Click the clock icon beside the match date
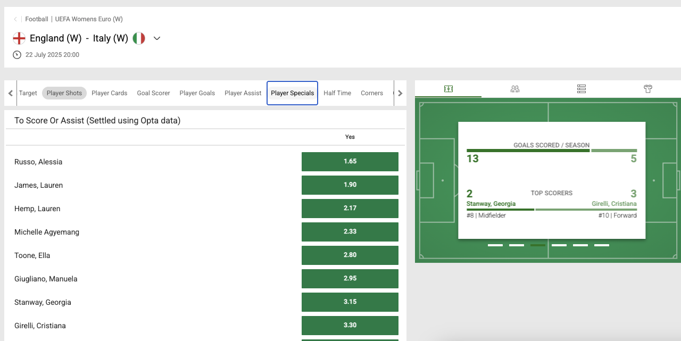Viewport: 681px width, 341px height. (x=17, y=55)
